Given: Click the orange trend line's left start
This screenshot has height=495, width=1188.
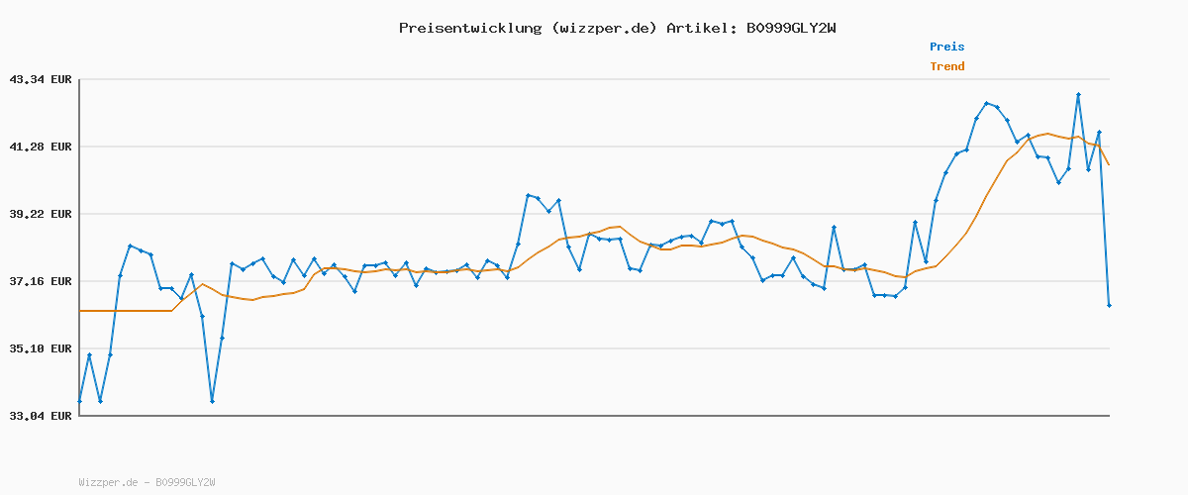Looking at the screenshot, I should (80, 311).
